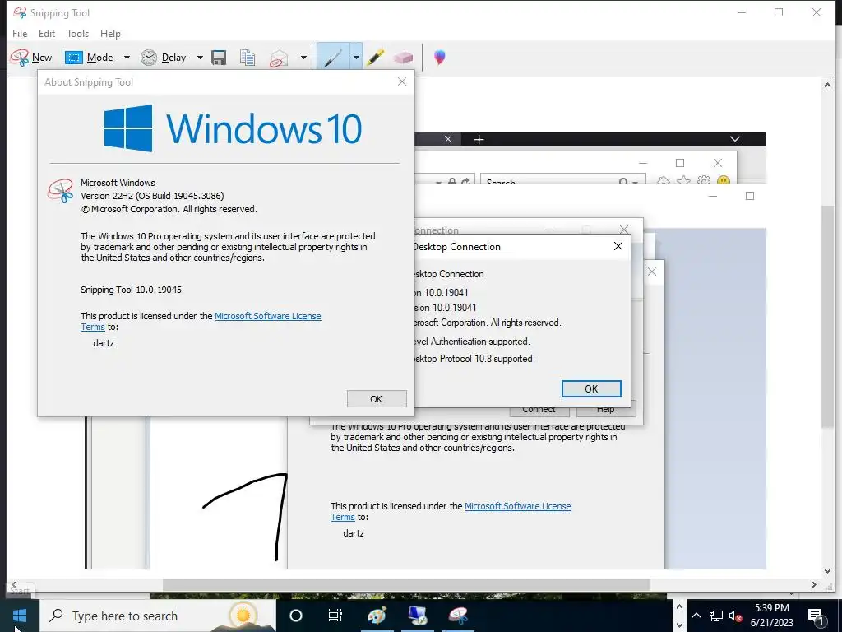Click the New snip scissors button
Image resolution: width=842 pixels, height=632 pixels.
point(31,58)
